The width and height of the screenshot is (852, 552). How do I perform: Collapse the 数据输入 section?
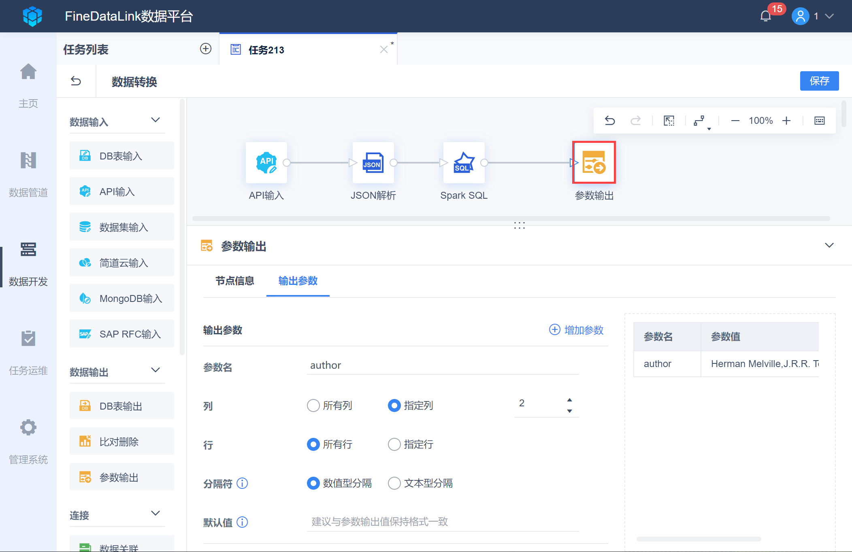coord(155,120)
